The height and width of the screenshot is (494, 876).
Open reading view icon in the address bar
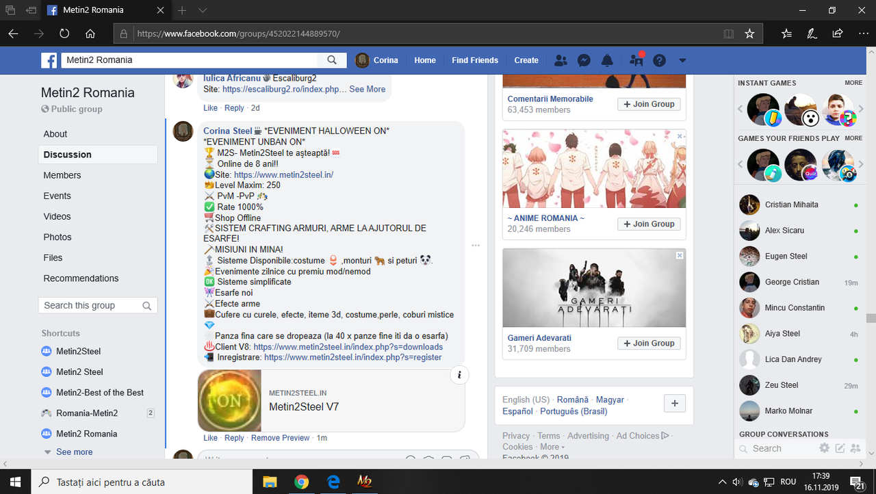pyautogui.click(x=729, y=33)
